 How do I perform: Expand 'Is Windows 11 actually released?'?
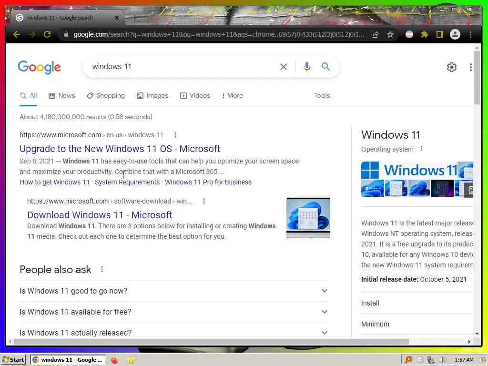[174, 332]
